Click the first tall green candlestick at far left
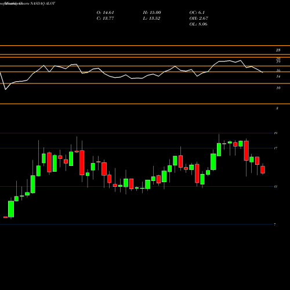The width and height of the screenshot is (290, 290). (11, 209)
